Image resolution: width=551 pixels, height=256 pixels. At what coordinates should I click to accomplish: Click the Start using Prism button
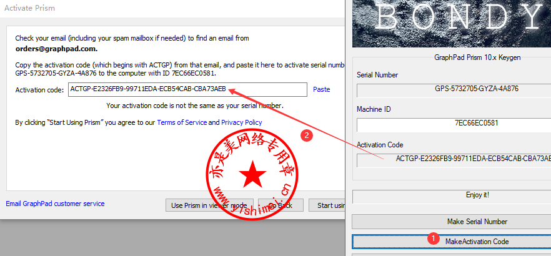pos(327,205)
